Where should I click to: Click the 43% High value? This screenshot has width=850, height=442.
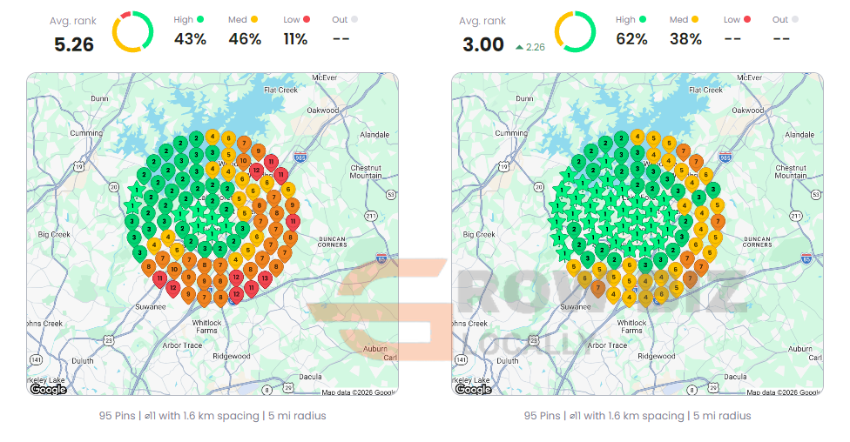click(190, 39)
